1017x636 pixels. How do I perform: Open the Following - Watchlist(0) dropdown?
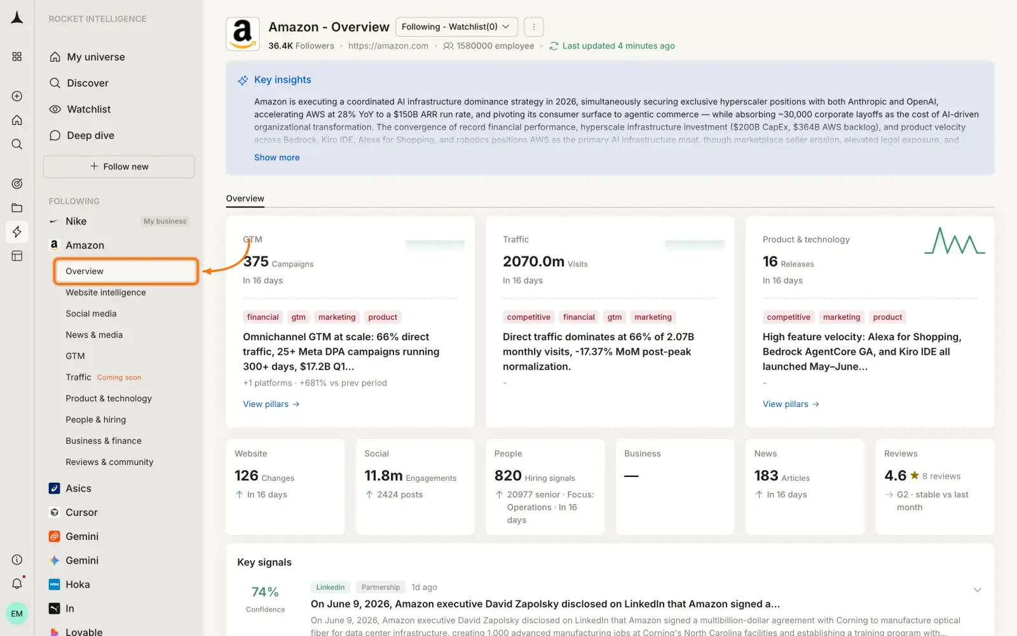tap(456, 27)
